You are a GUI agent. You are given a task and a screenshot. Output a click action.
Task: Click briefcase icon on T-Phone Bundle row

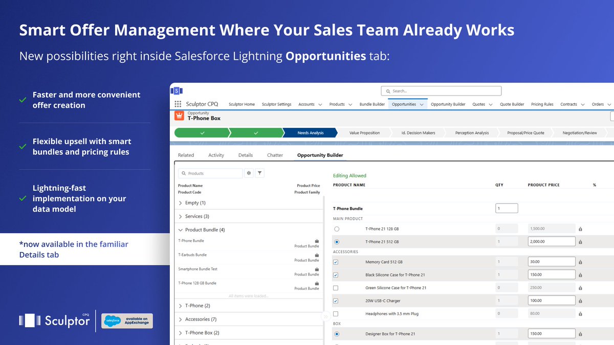[317, 241]
